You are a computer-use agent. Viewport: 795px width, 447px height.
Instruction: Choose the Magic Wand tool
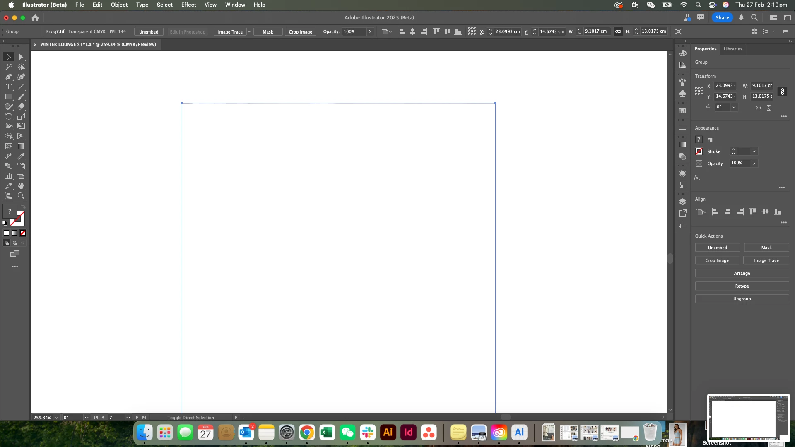click(x=8, y=67)
